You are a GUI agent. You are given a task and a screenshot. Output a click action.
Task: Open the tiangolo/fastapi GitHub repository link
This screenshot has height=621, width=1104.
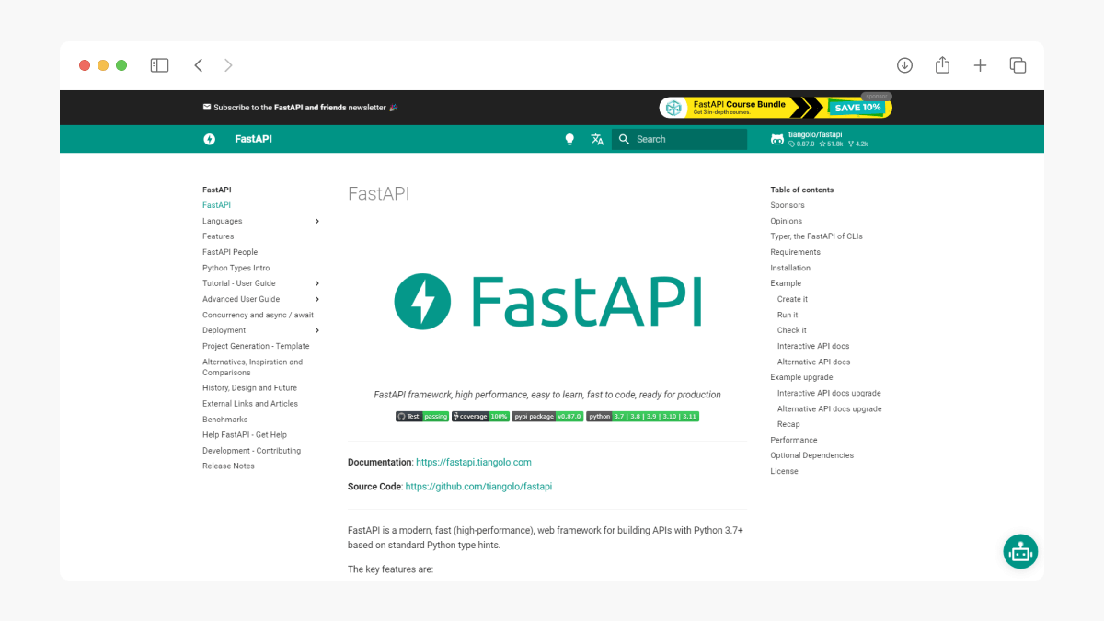819,139
